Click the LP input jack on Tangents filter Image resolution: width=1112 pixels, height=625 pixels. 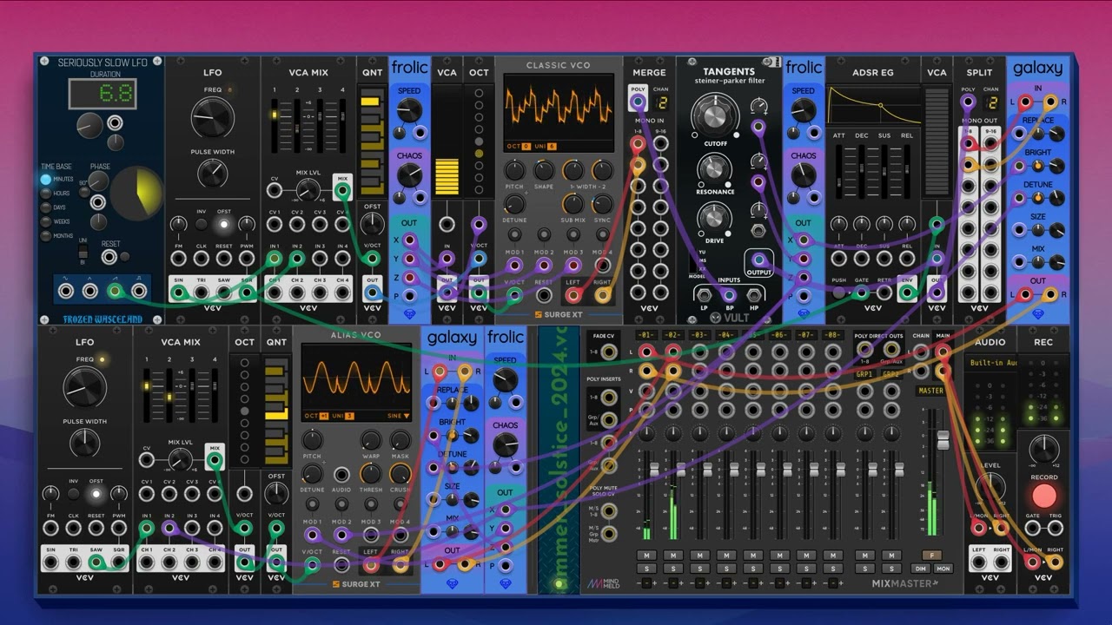(x=704, y=293)
